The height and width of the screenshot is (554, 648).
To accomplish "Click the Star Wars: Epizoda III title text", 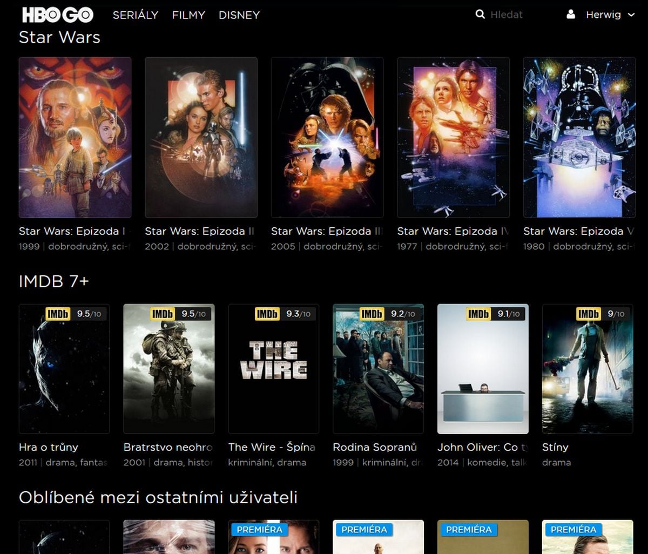I will 327,231.
